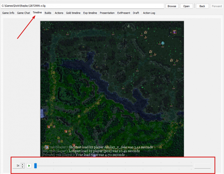This screenshot has height=174, width=224.
Task: Click the Forward button
Action: coord(217,6)
